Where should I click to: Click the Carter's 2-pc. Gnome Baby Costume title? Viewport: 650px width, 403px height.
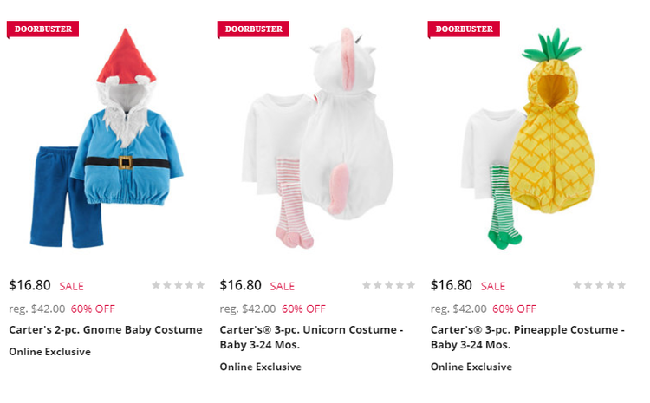(x=106, y=329)
